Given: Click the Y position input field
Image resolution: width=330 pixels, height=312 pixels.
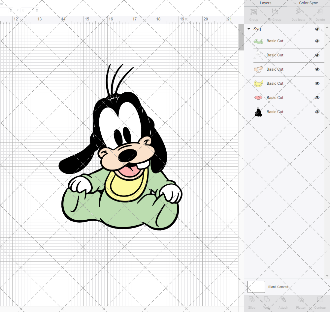Looking at the screenshot, I should pyautogui.click(x=28, y=10).
